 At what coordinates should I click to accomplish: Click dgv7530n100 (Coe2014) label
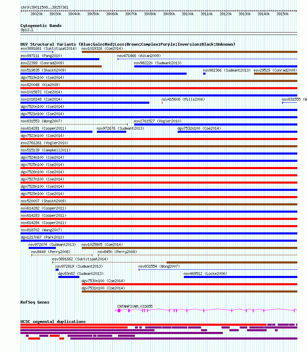click(103, 281)
